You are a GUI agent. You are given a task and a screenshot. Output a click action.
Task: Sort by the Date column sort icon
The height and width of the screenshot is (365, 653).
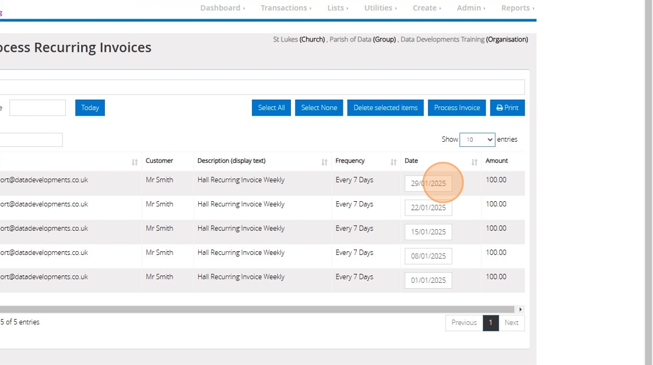[474, 162]
